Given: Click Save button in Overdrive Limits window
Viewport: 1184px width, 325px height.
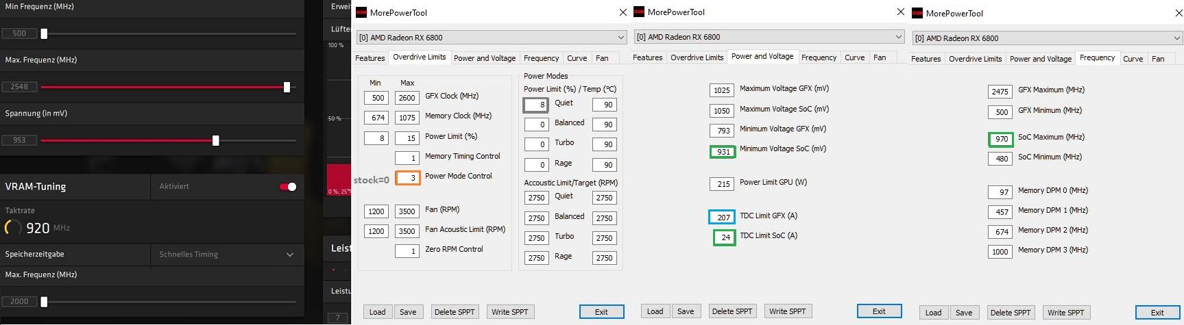Looking at the screenshot, I should click(x=408, y=312).
